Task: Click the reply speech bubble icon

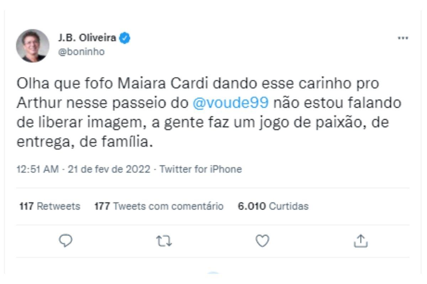Action: [x=65, y=241]
